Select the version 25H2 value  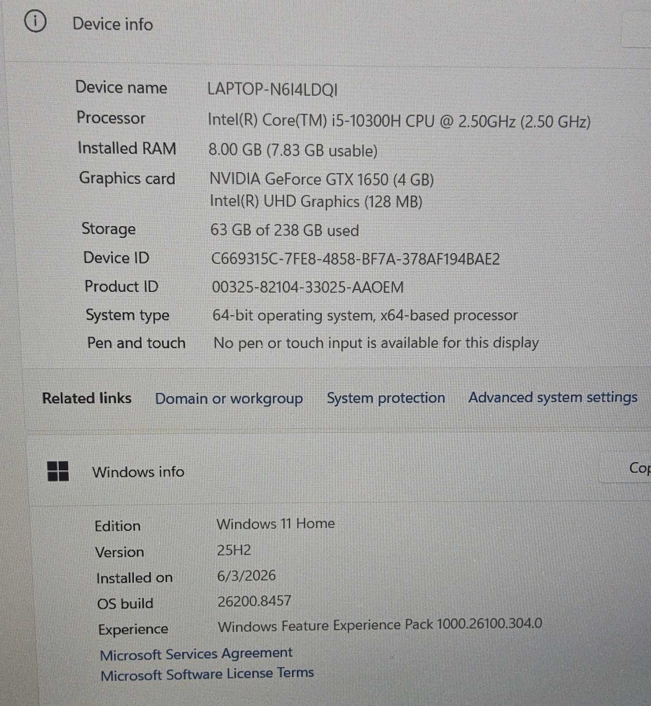click(234, 550)
